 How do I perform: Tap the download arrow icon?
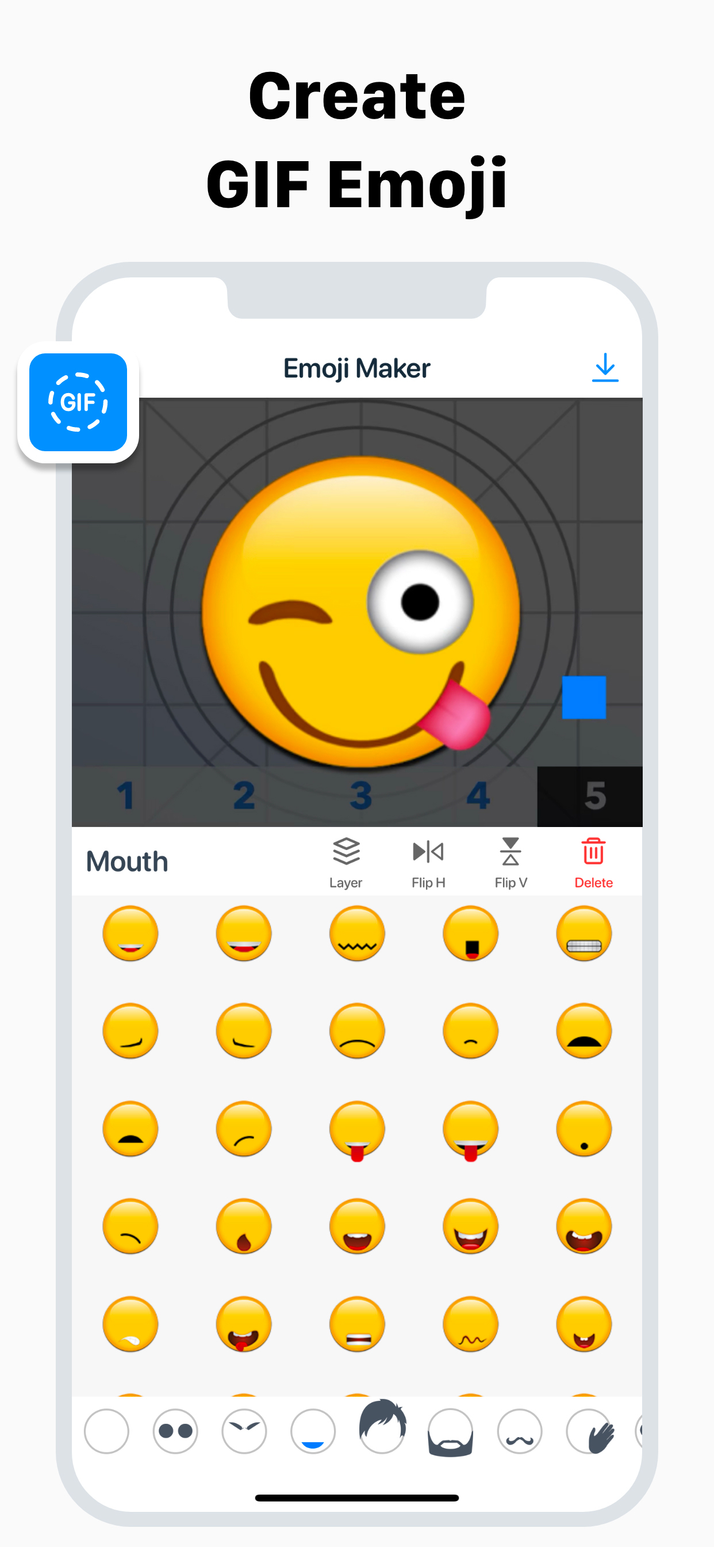(x=605, y=368)
